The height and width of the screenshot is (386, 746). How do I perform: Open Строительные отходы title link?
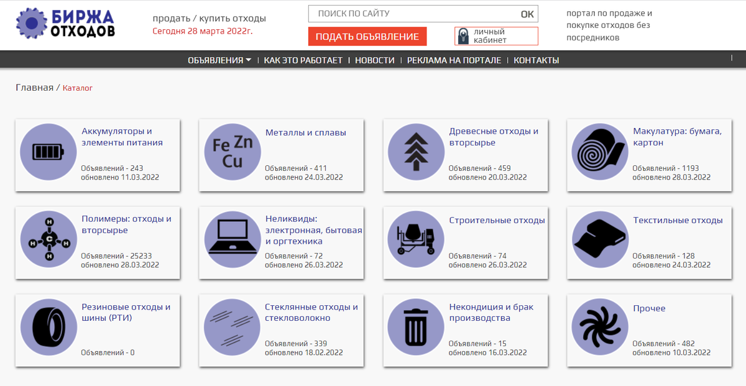click(x=497, y=220)
